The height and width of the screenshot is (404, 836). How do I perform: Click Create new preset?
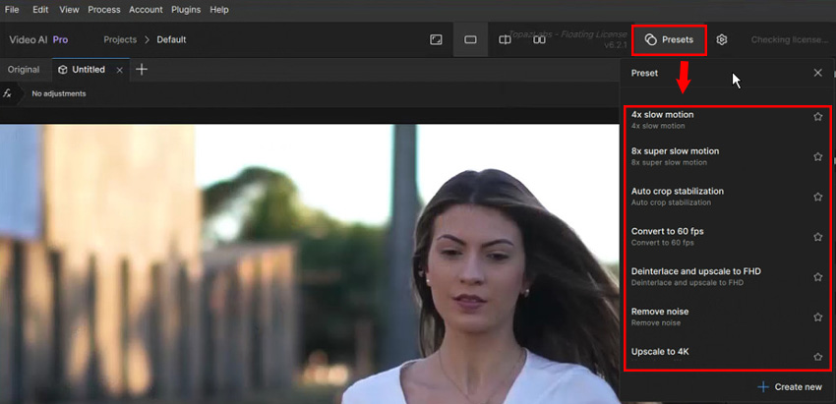click(x=790, y=387)
